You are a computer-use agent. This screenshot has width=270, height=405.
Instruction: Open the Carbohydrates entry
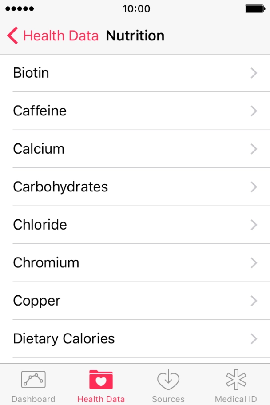pyautogui.click(x=135, y=187)
